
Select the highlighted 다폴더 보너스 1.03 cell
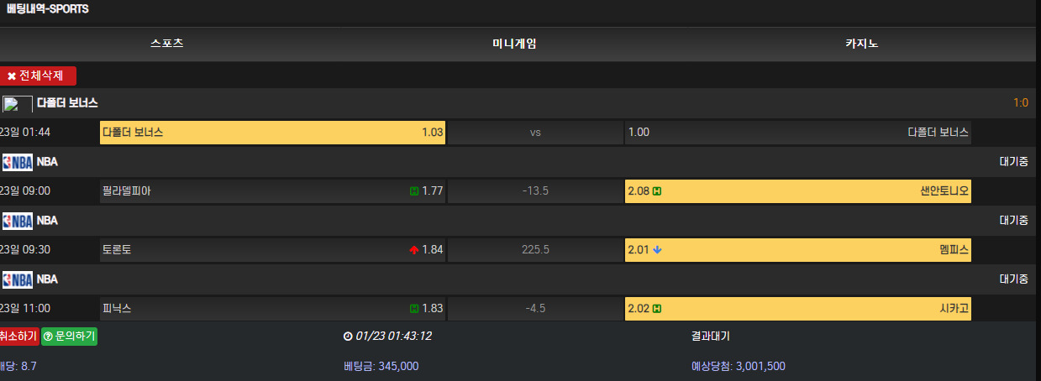[272, 133]
